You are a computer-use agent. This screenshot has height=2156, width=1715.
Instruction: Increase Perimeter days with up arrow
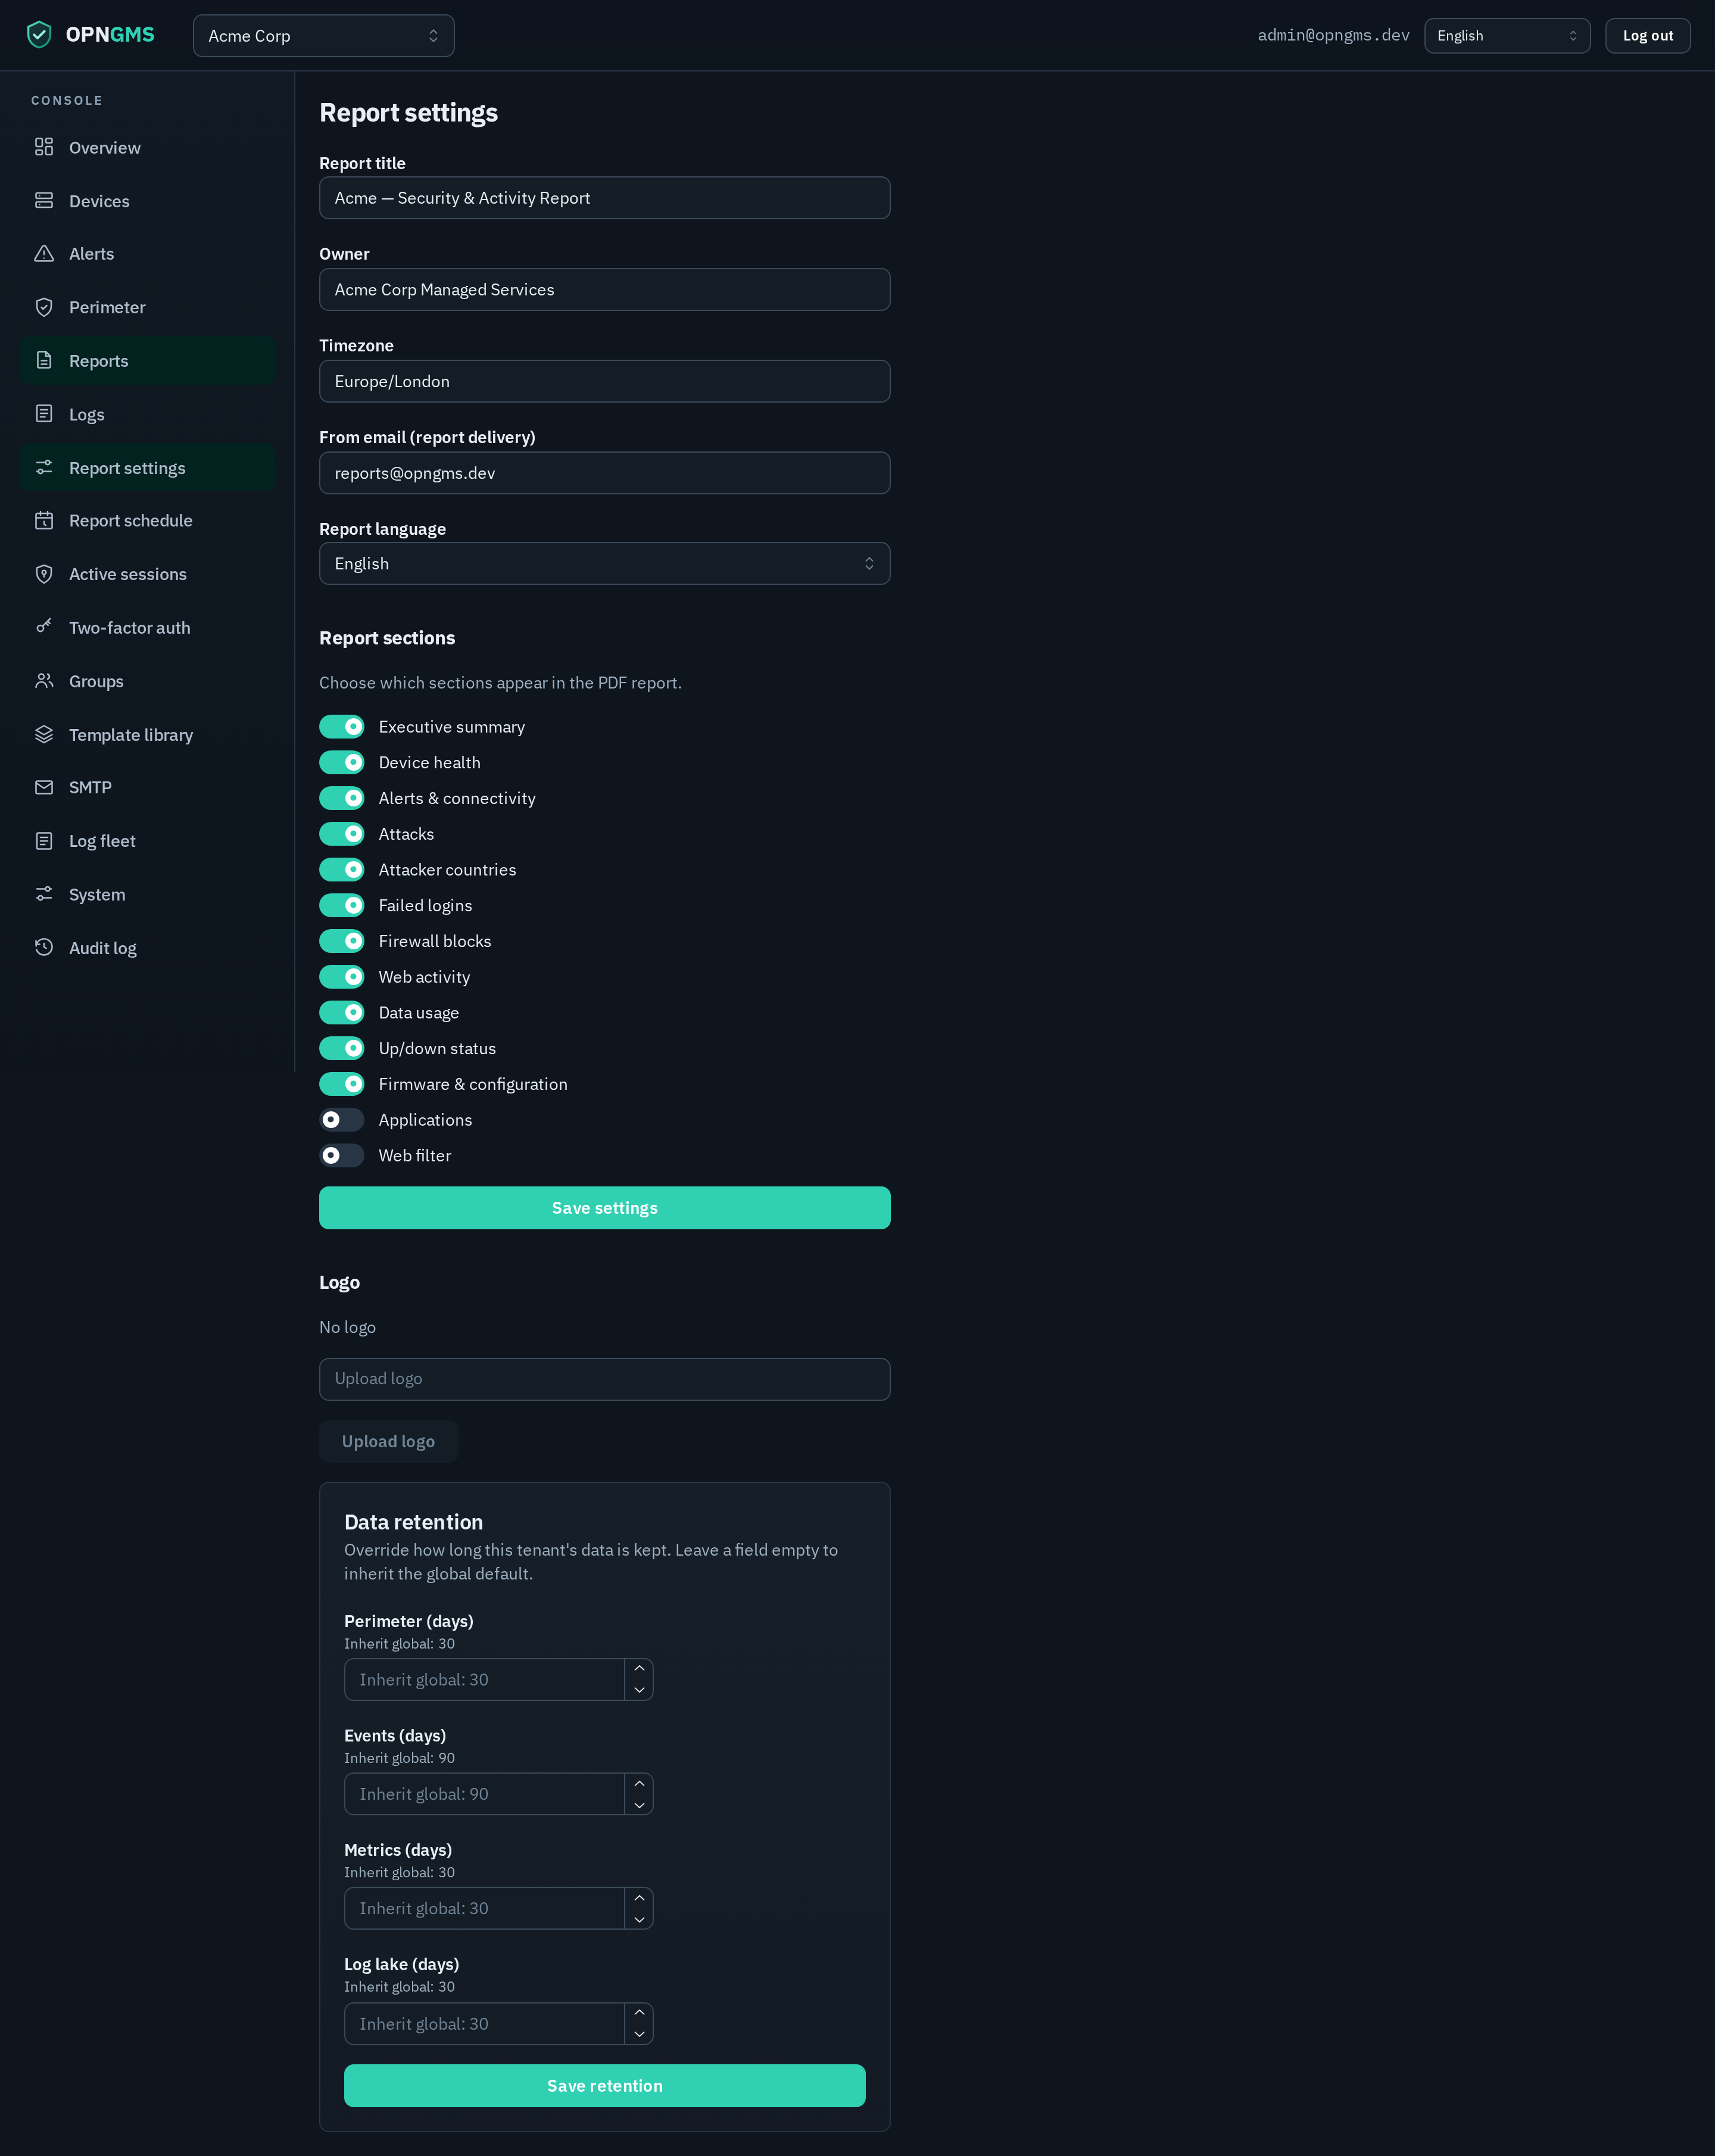(639, 1669)
